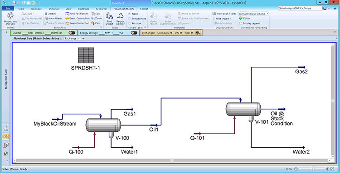Open Energy Analysis environment droplet icon
Screen dimensions: 340x173
point(6,154)
